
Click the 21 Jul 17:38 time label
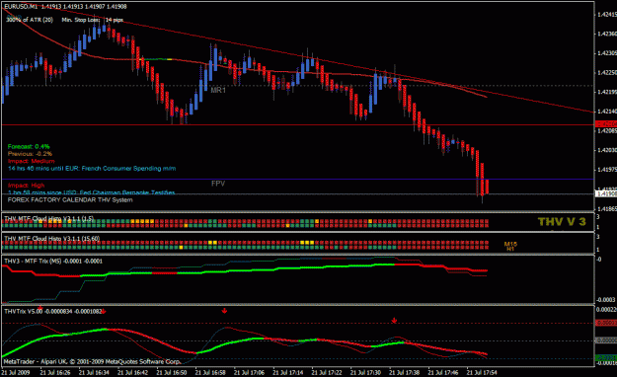(x=405, y=372)
